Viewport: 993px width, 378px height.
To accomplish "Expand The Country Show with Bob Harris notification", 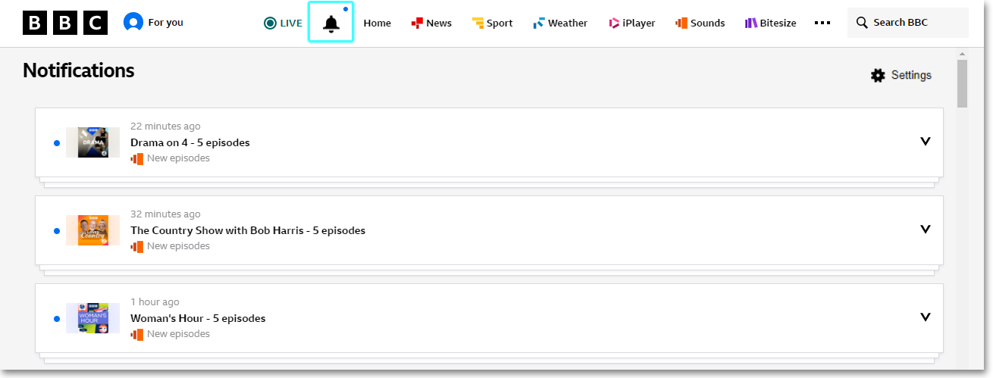I will pyautogui.click(x=925, y=230).
